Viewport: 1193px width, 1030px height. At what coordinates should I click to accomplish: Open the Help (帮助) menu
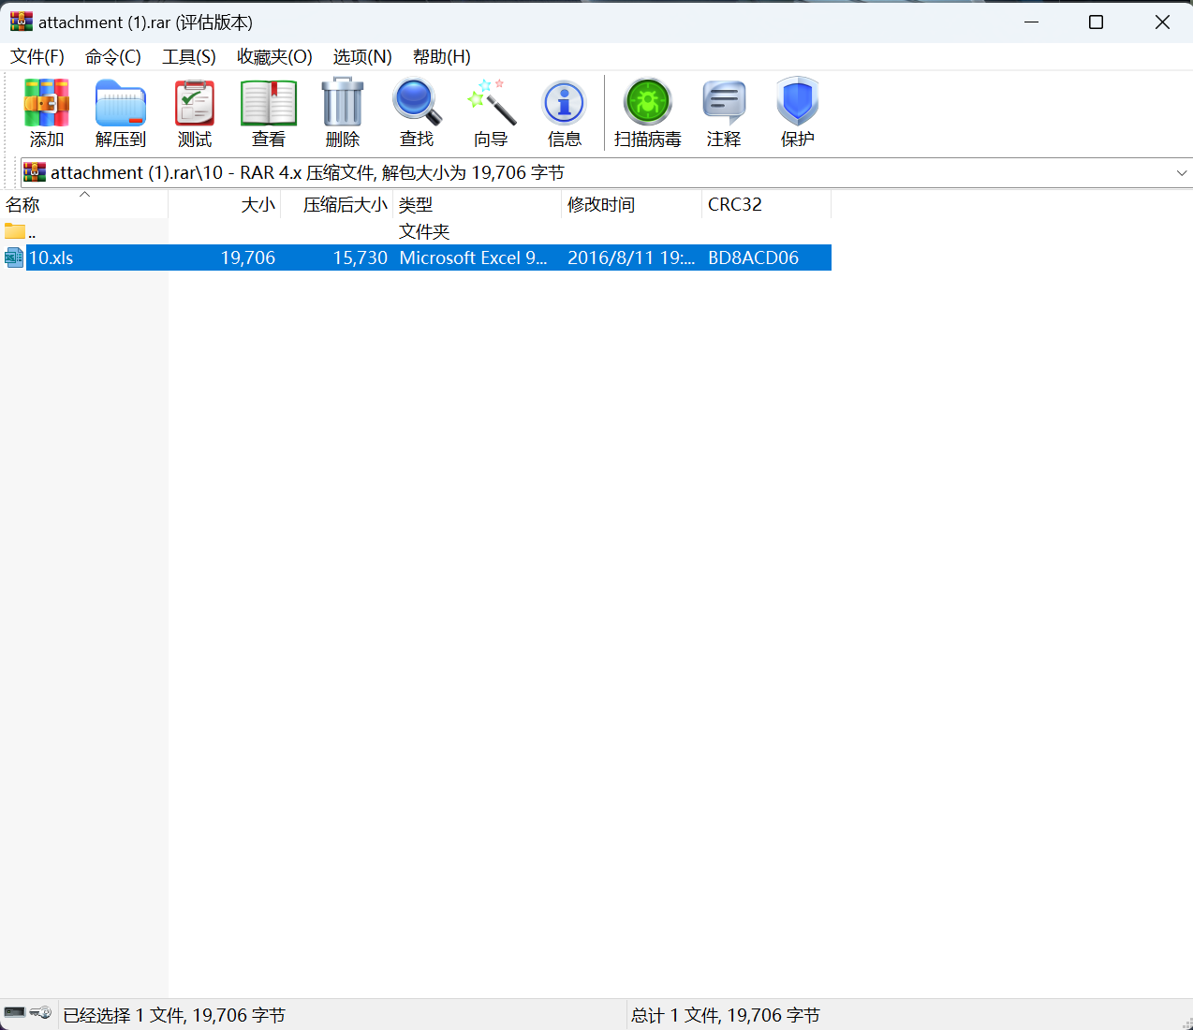click(x=442, y=57)
